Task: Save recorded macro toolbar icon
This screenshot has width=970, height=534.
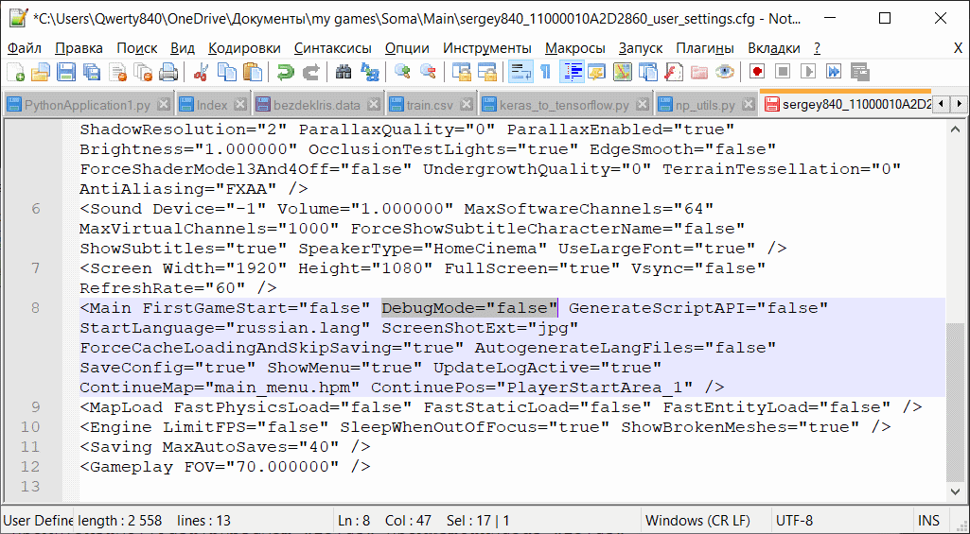Action: click(x=860, y=73)
